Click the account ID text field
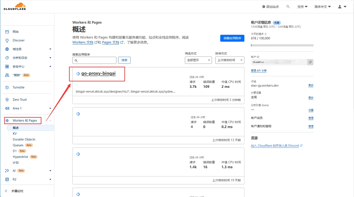This screenshot has width=354, height=197. pos(279,62)
